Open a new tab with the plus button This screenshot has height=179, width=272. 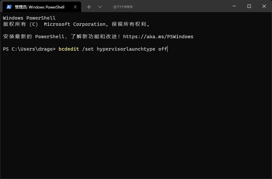[89, 7]
